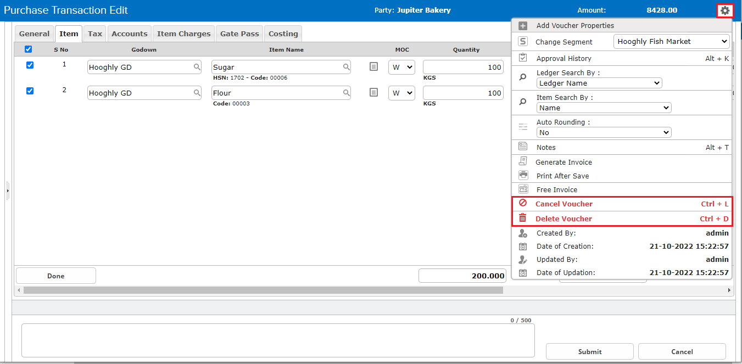Screen dimensions: 742x364
Task: Click the Cancel Voucher prohibited icon
Action: pos(523,203)
